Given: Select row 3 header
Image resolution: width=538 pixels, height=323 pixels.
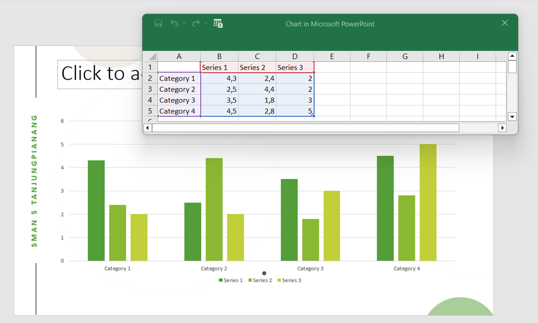Looking at the screenshot, I should (x=150, y=89).
